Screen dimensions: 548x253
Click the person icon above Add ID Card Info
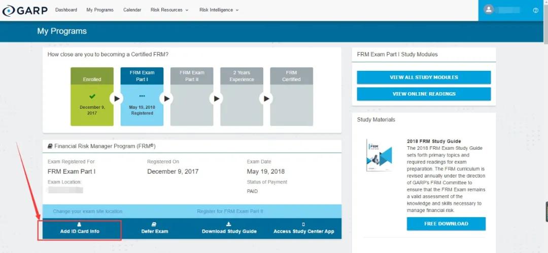point(79,224)
